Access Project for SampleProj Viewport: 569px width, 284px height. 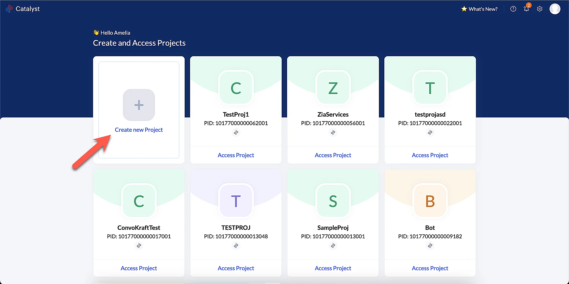333,268
